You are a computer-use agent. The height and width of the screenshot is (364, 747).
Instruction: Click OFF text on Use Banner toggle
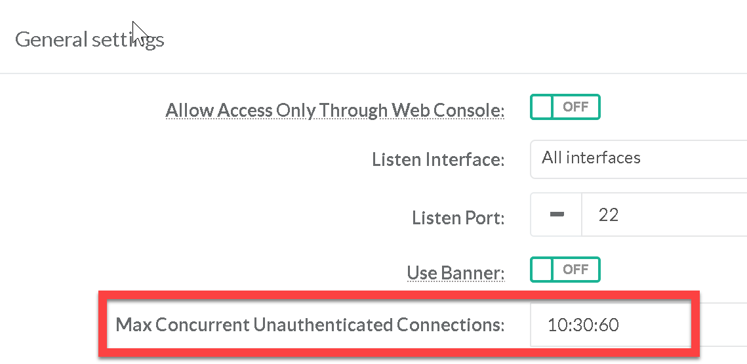(575, 270)
